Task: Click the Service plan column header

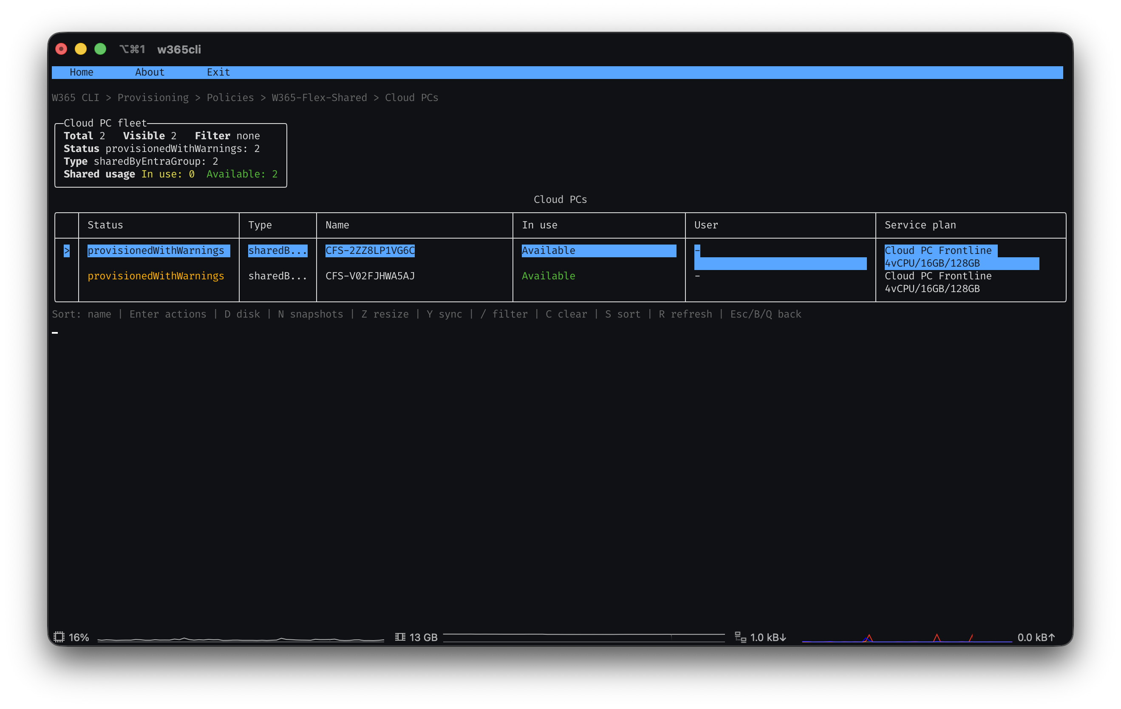Action: coord(920,225)
